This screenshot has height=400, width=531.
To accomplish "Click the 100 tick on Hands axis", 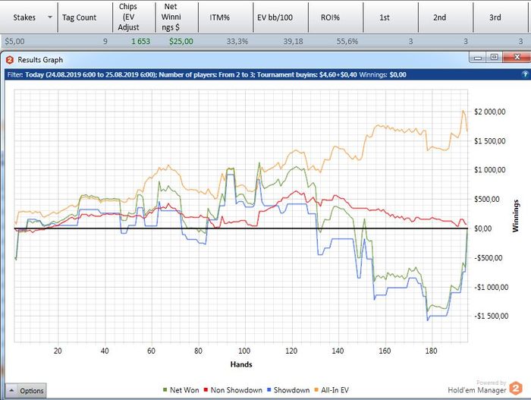I will 244,351.
